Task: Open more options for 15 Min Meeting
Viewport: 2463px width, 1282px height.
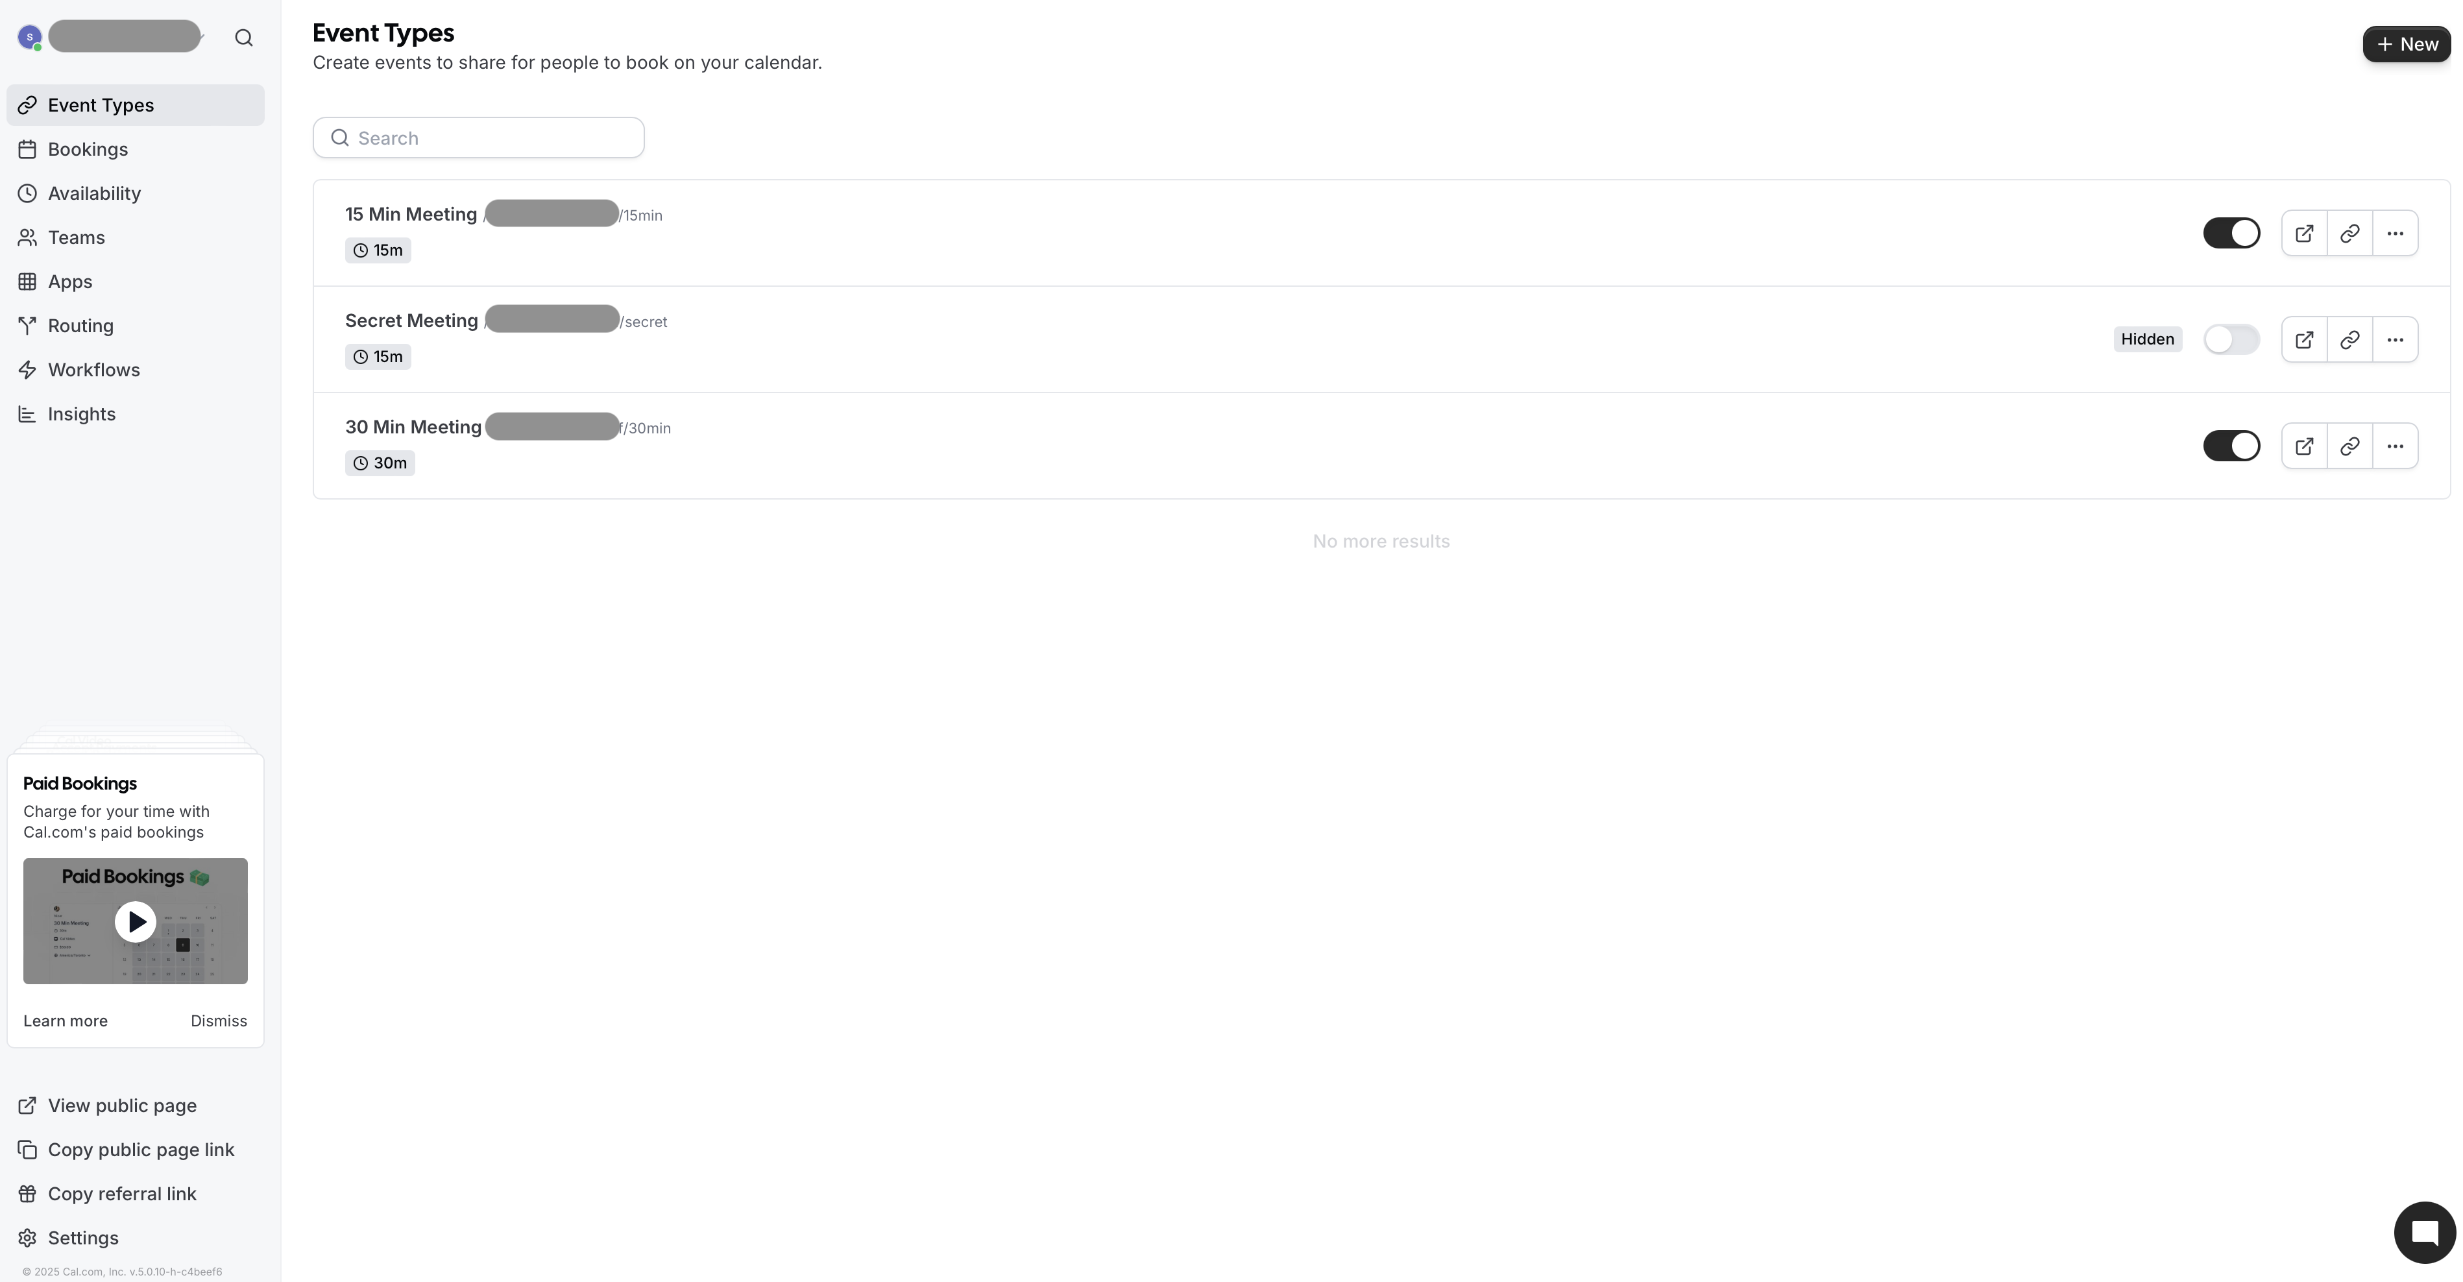Action: (x=2395, y=234)
